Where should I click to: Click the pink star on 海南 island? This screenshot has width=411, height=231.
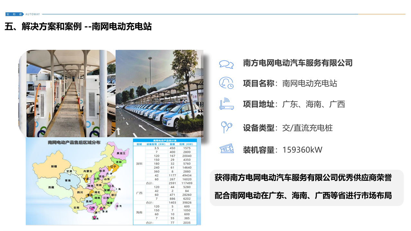pos(94,217)
